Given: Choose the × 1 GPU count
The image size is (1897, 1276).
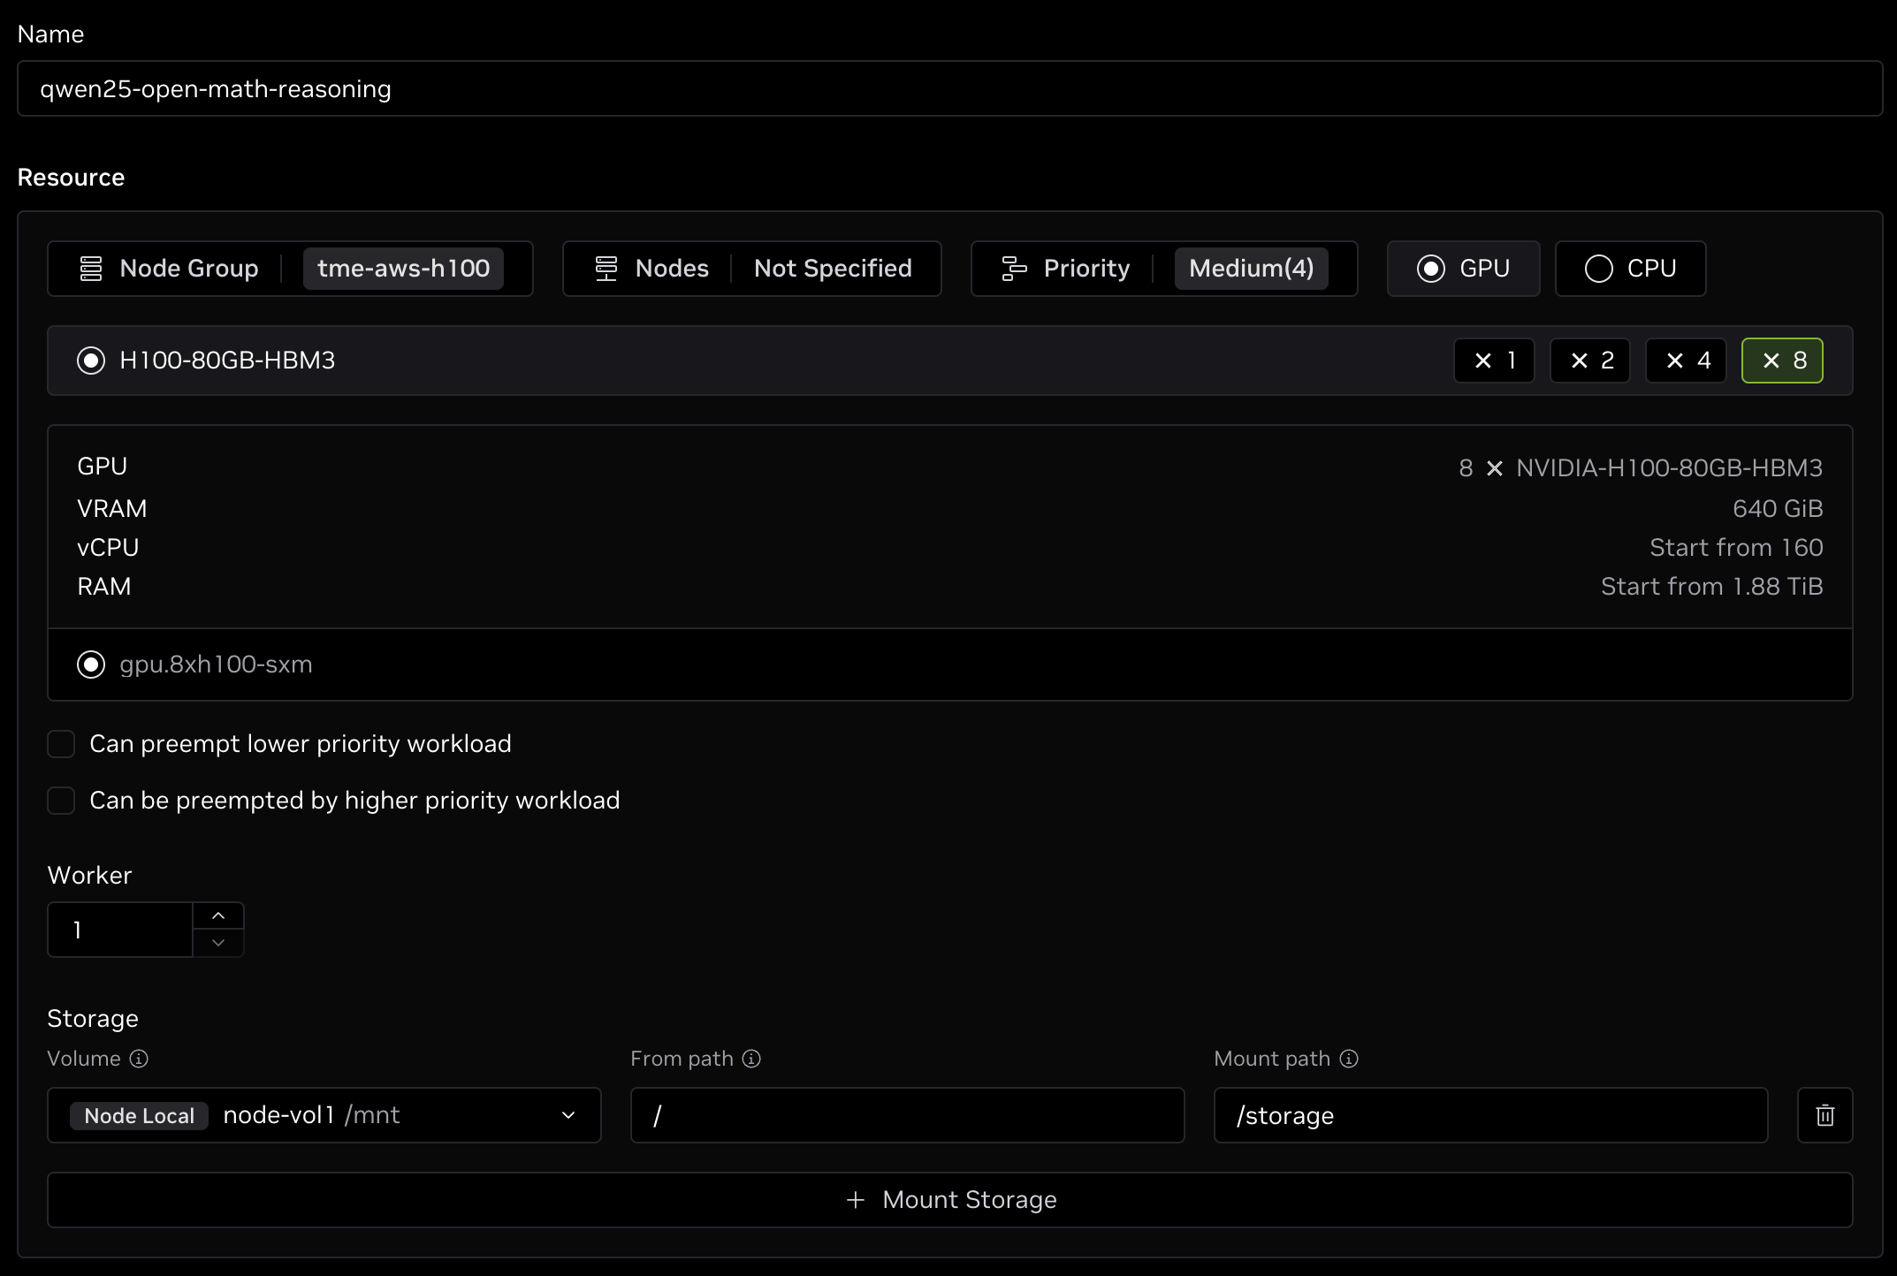Looking at the screenshot, I should 1494,361.
